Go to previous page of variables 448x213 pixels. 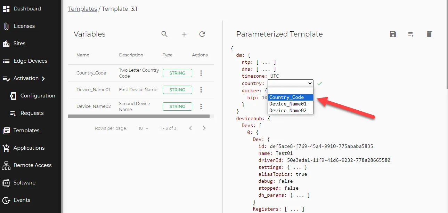(x=190, y=128)
